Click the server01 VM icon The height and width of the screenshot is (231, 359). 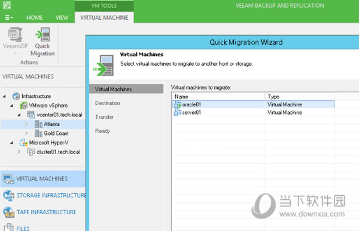(x=178, y=112)
